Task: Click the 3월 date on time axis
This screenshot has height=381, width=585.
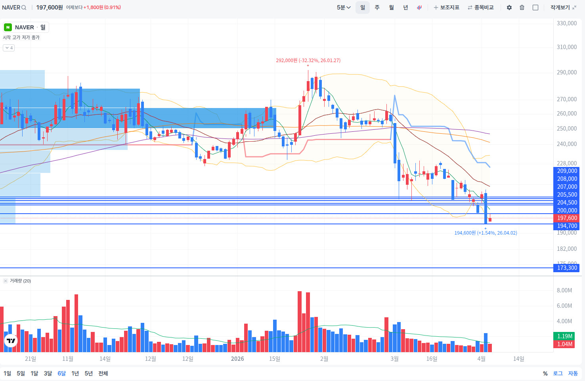Action: tap(394, 359)
